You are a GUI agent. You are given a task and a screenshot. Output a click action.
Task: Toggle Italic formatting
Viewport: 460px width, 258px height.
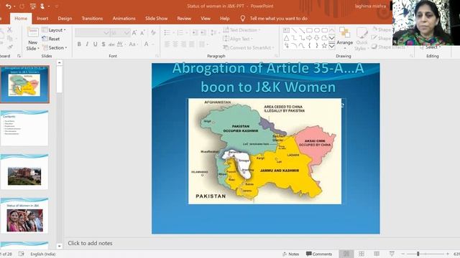[87, 44]
